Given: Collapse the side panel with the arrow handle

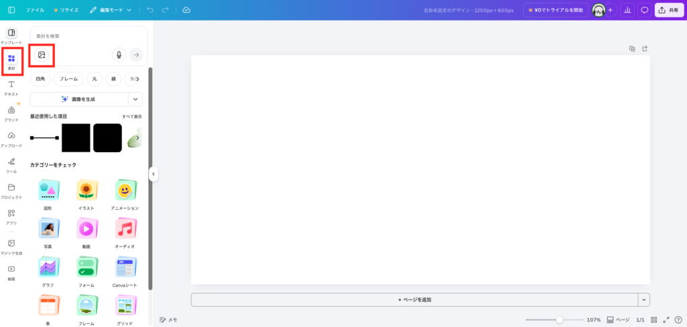Looking at the screenshot, I should (x=154, y=174).
